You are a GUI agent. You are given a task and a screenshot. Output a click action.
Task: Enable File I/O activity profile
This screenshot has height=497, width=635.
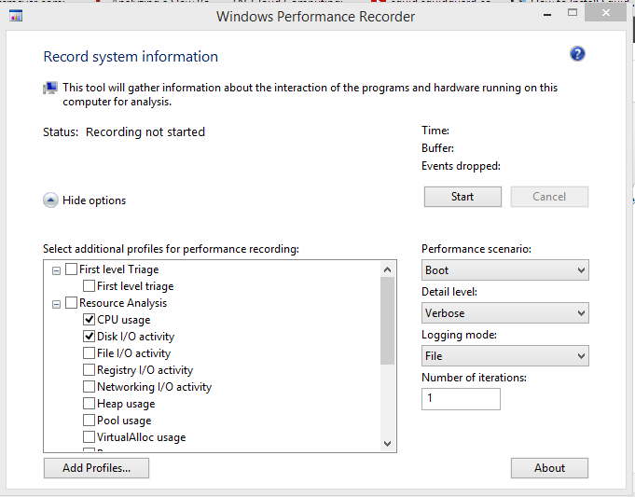click(x=90, y=353)
